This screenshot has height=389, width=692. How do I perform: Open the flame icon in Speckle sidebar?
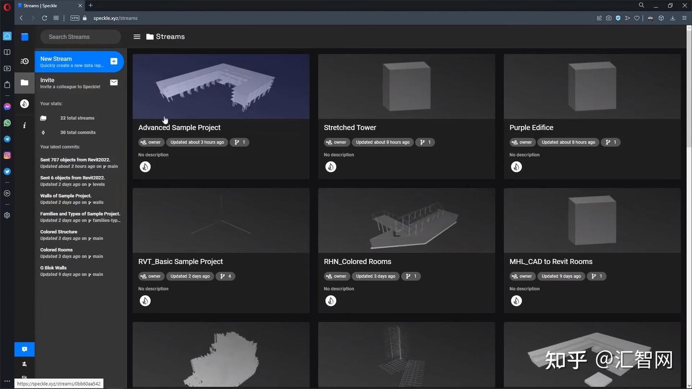coord(25,104)
